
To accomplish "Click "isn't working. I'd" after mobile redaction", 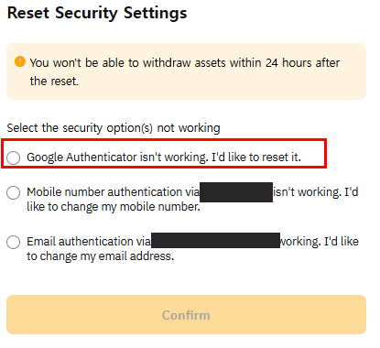I will 316,192.
